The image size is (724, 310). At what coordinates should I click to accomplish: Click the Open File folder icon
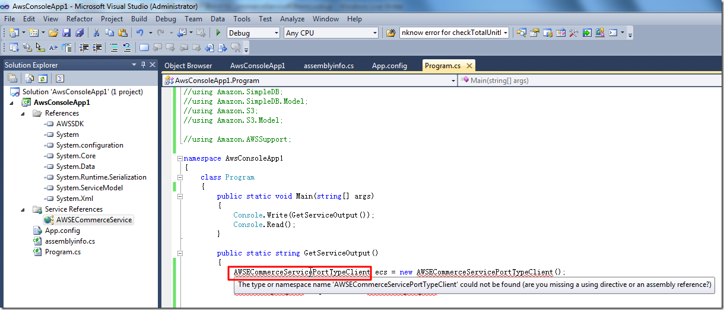tap(53, 33)
